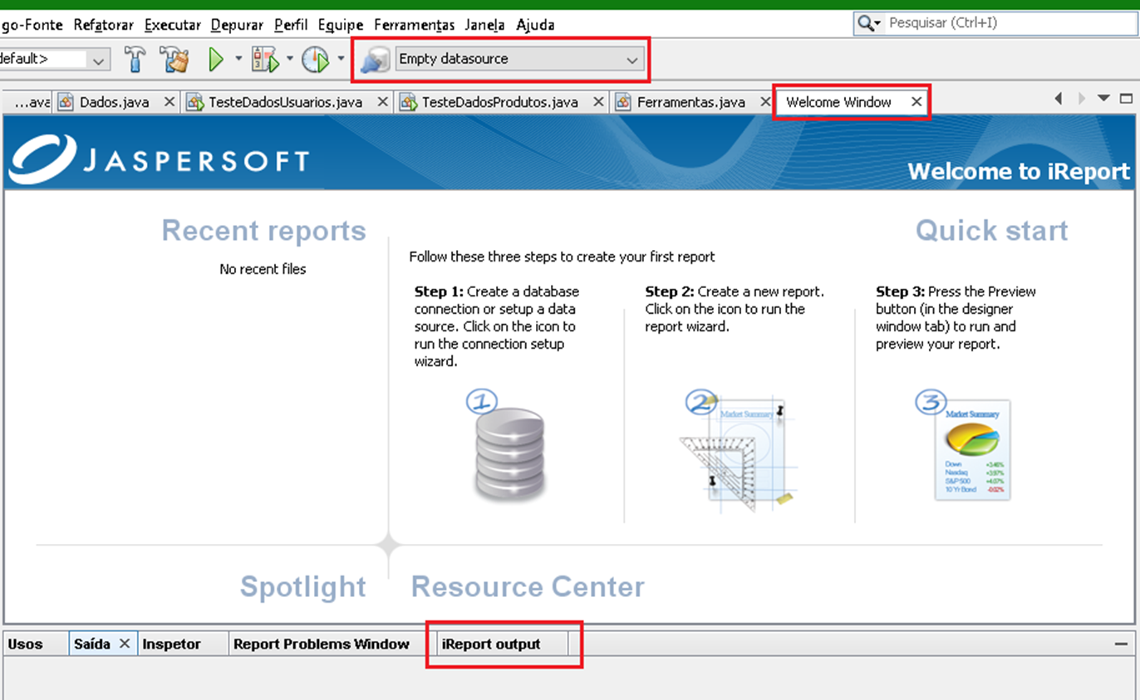Viewport: 1140px width, 700px height.
Task: Close the TesteDadosProdutos.java tab
Action: click(x=598, y=101)
